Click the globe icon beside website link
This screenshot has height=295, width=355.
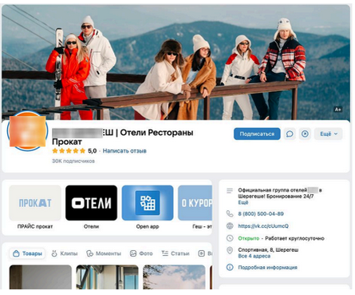(230, 226)
